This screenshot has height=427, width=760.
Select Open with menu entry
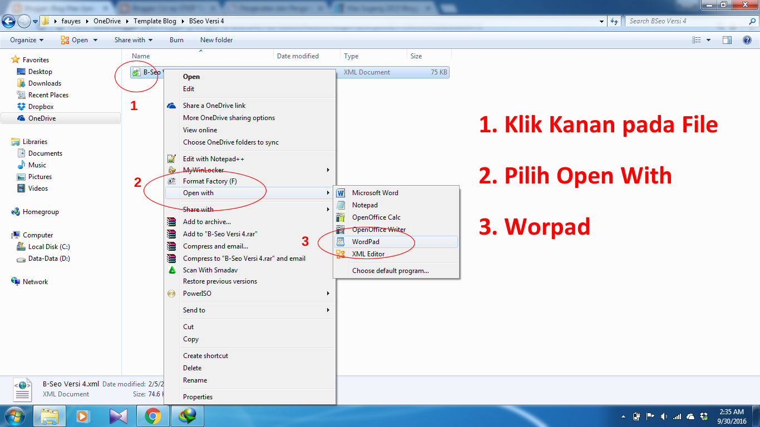tap(250, 193)
